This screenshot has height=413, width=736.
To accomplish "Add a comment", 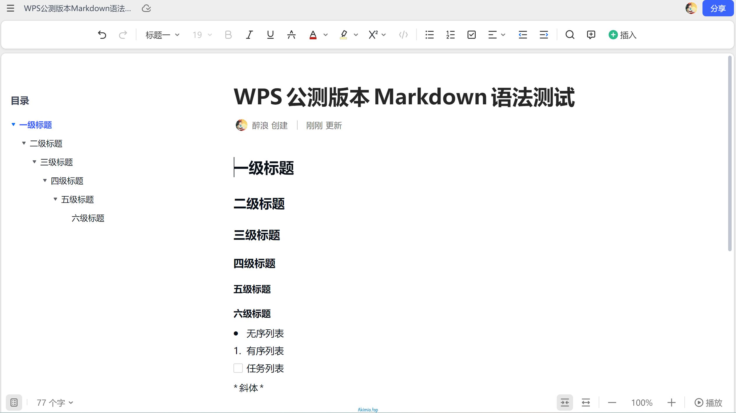I will (591, 35).
